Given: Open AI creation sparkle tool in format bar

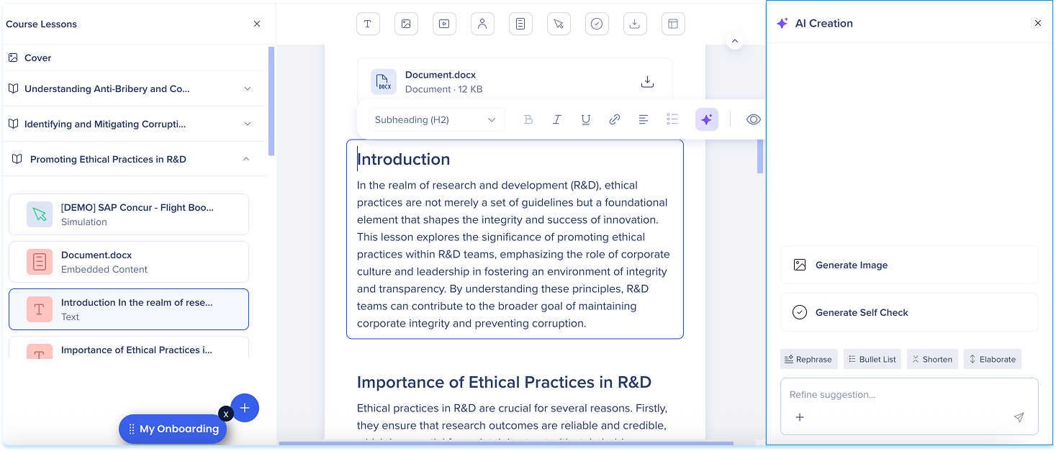Looking at the screenshot, I should [706, 119].
